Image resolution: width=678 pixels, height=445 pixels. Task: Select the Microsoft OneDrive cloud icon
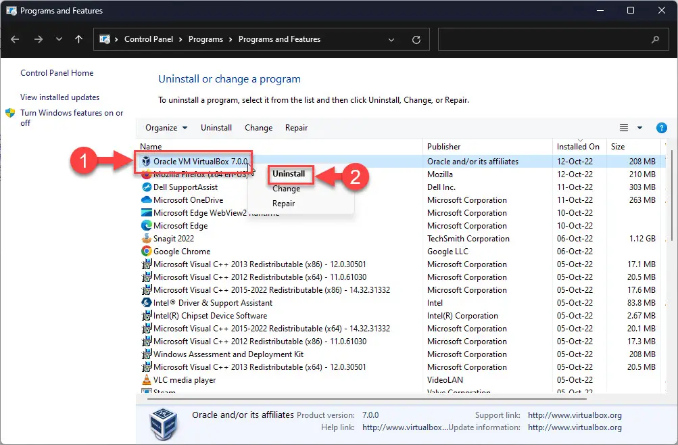tap(147, 200)
